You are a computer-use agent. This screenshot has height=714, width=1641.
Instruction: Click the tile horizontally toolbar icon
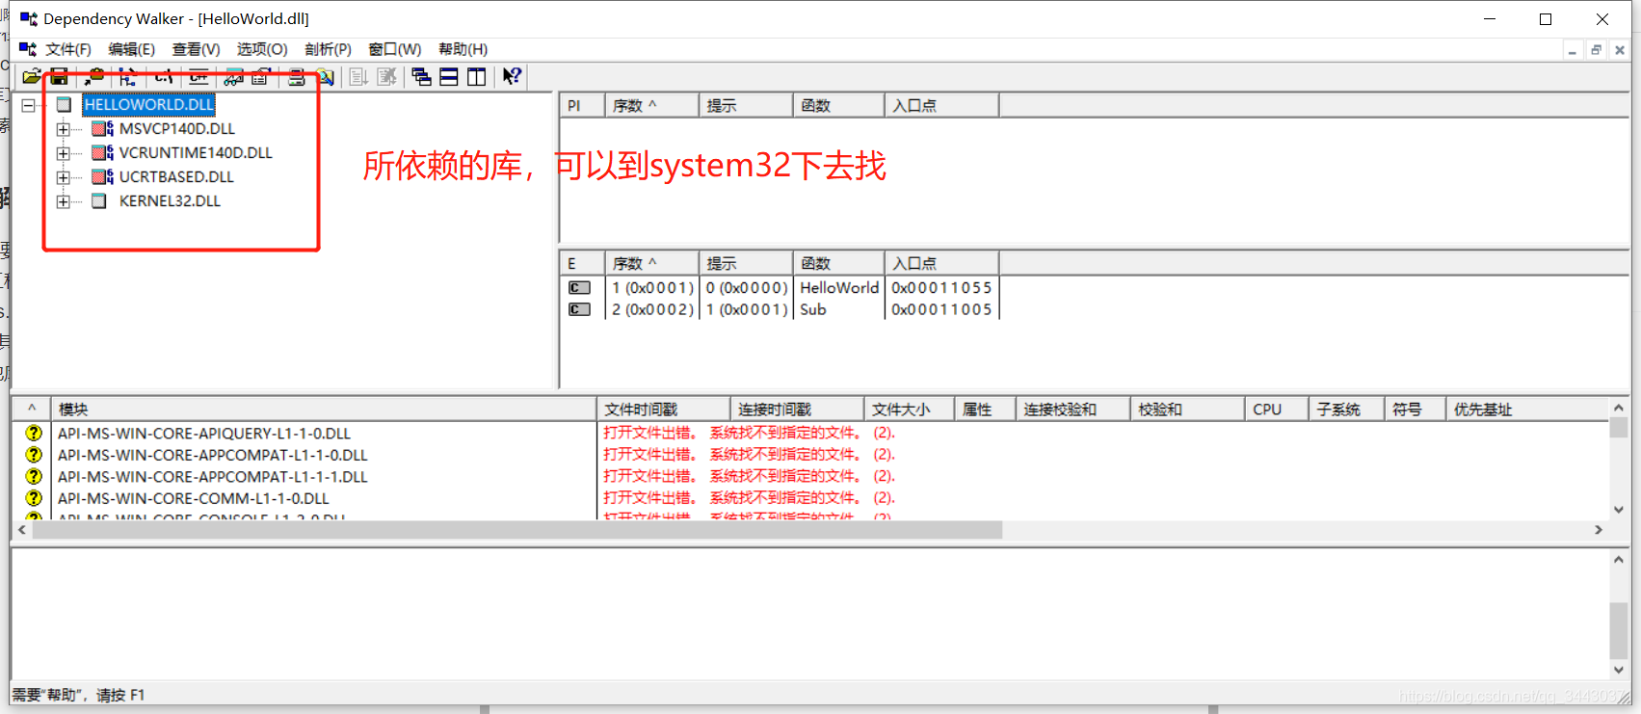coord(449,77)
